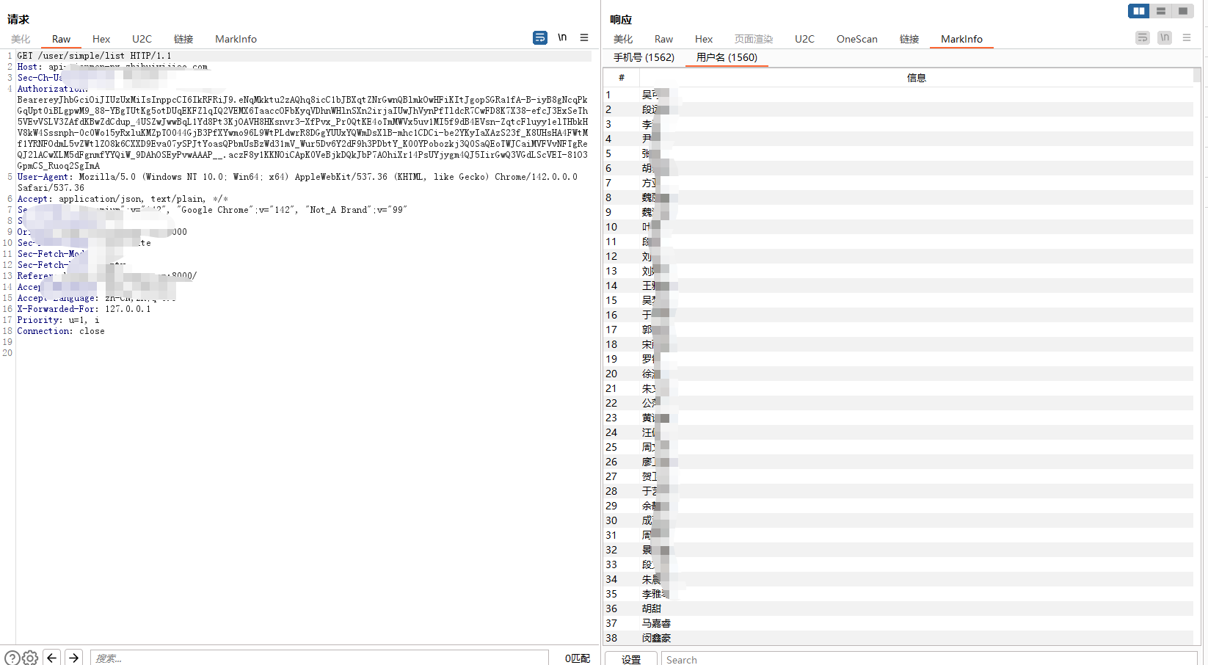The image size is (1208, 665).
Task: Switch request view to 美化 tab
Action: (21, 39)
